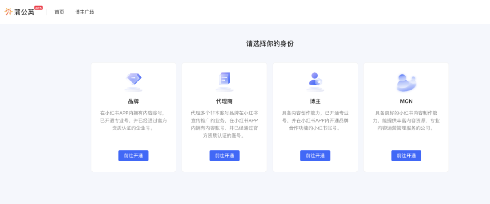Viewport: 490px width, 204px height.
Task: Click the person icon for 博主
Action: tap(315, 80)
